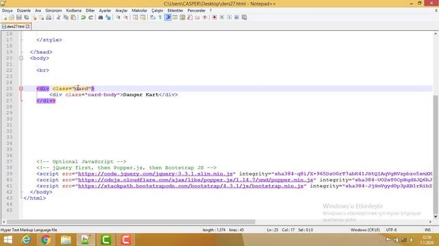Click the Replace toolbar icon
Screen dimensions: 439x246
tap(108, 17)
